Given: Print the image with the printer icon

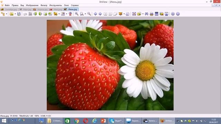Looking at the screenshot, I should (x=152, y=14).
